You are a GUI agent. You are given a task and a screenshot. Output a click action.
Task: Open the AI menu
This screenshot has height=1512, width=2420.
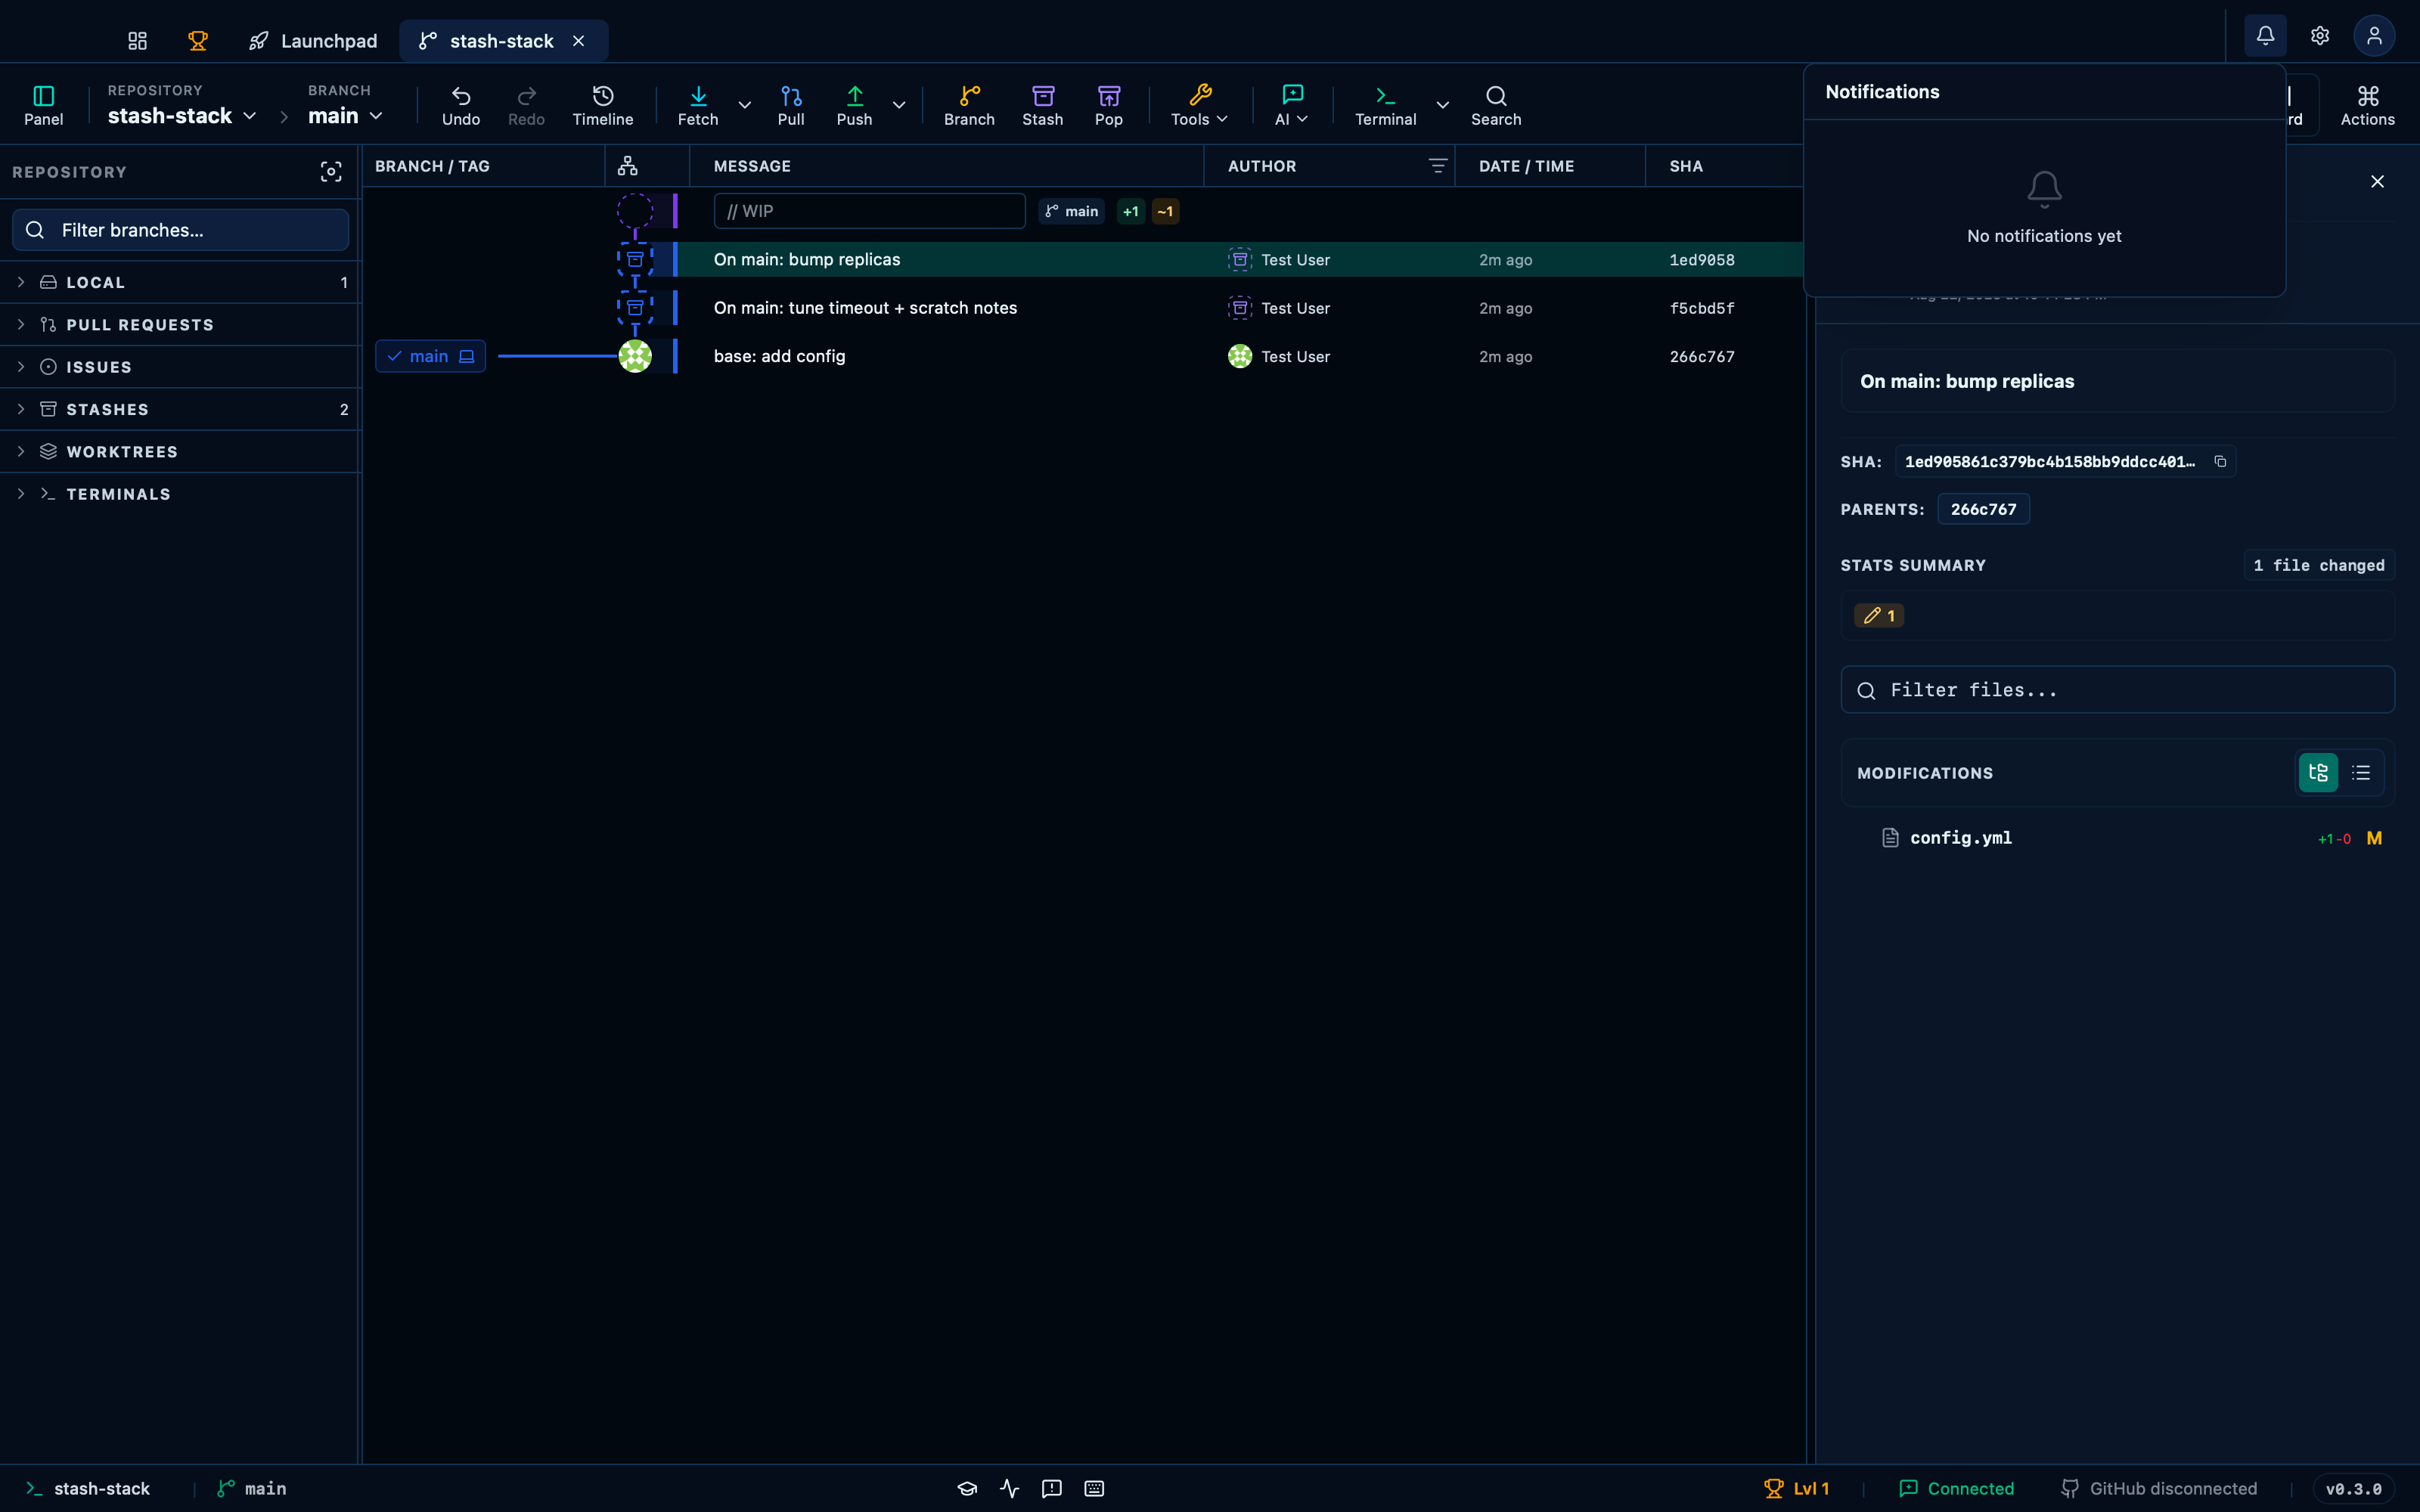point(1292,105)
